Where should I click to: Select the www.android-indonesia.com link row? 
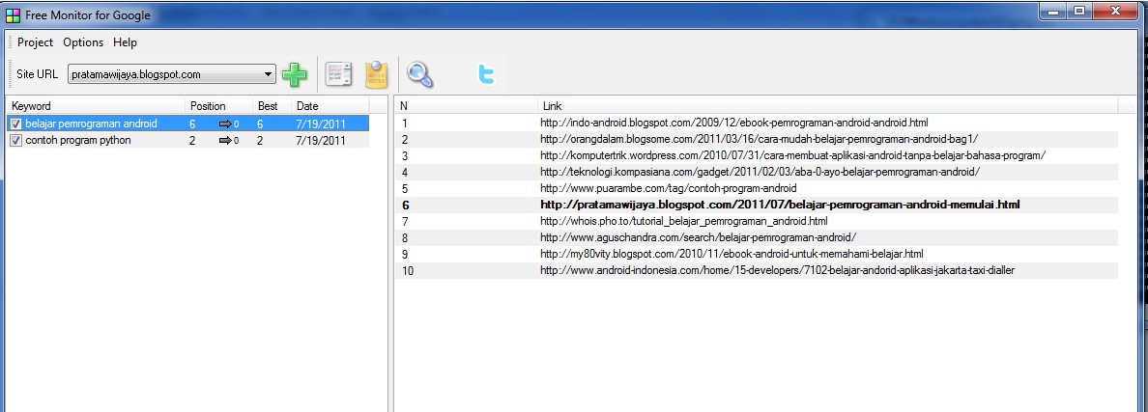click(757, 270)
